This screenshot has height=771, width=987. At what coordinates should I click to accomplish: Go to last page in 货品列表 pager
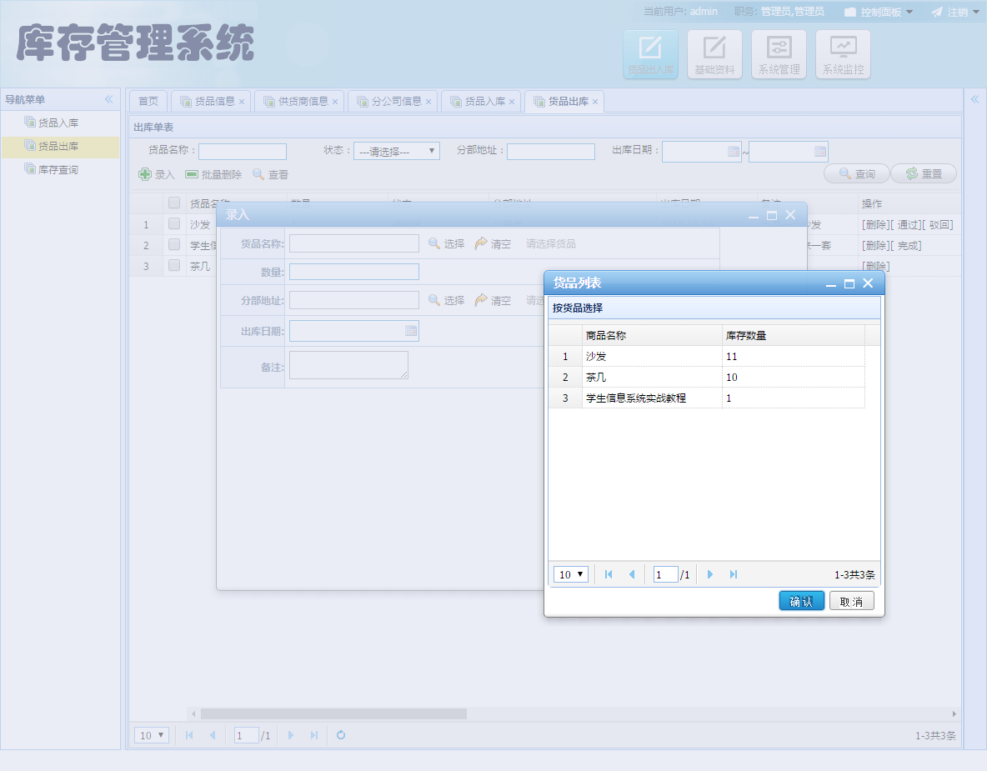(734, 574)
